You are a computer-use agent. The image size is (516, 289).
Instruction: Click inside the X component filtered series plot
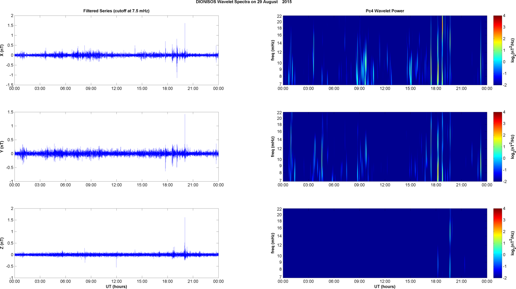(x=116, y=50)
